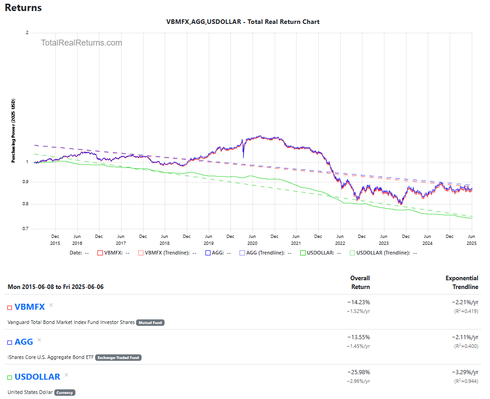The image size is (490, 399).
Task: Click the Jun 2020 x-axis label
Action: [x=252, y=240]
